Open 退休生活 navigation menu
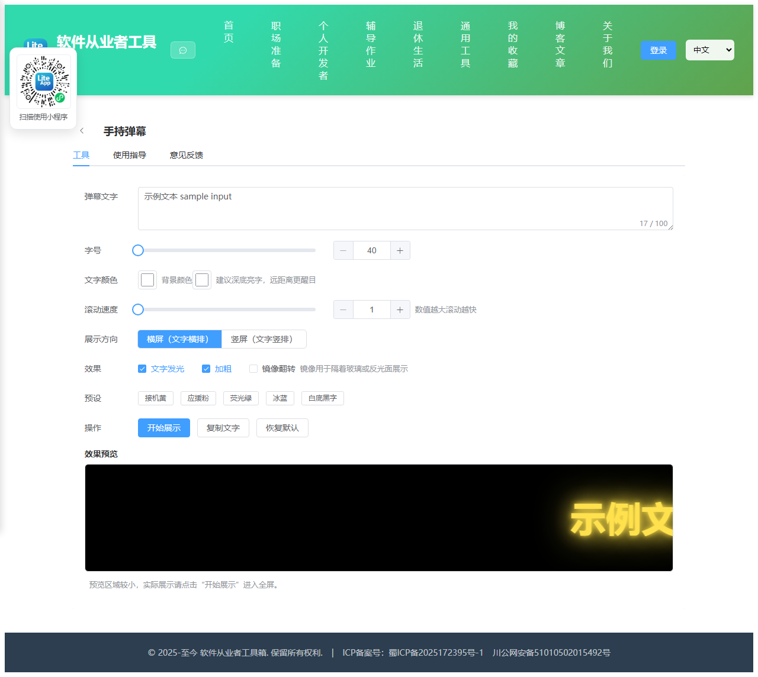The image size is (758, 677). [418, 44]
